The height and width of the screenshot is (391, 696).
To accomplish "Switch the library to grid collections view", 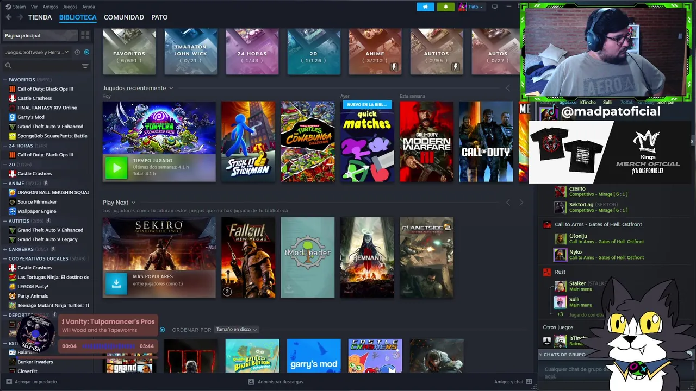I will pos(85,35).
